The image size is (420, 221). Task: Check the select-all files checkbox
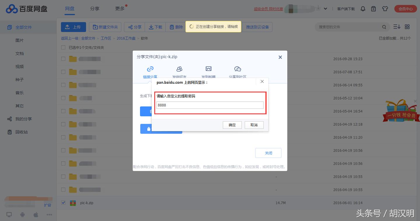click(x=63, y=47)
